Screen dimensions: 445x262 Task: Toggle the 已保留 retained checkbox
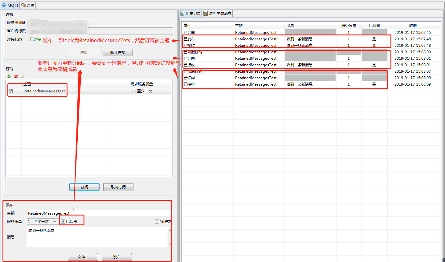[x=63, y=221]
